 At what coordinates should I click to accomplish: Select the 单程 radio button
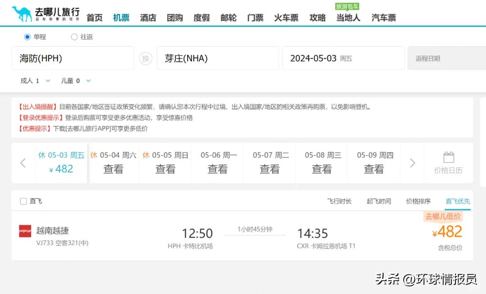[28, 37]
